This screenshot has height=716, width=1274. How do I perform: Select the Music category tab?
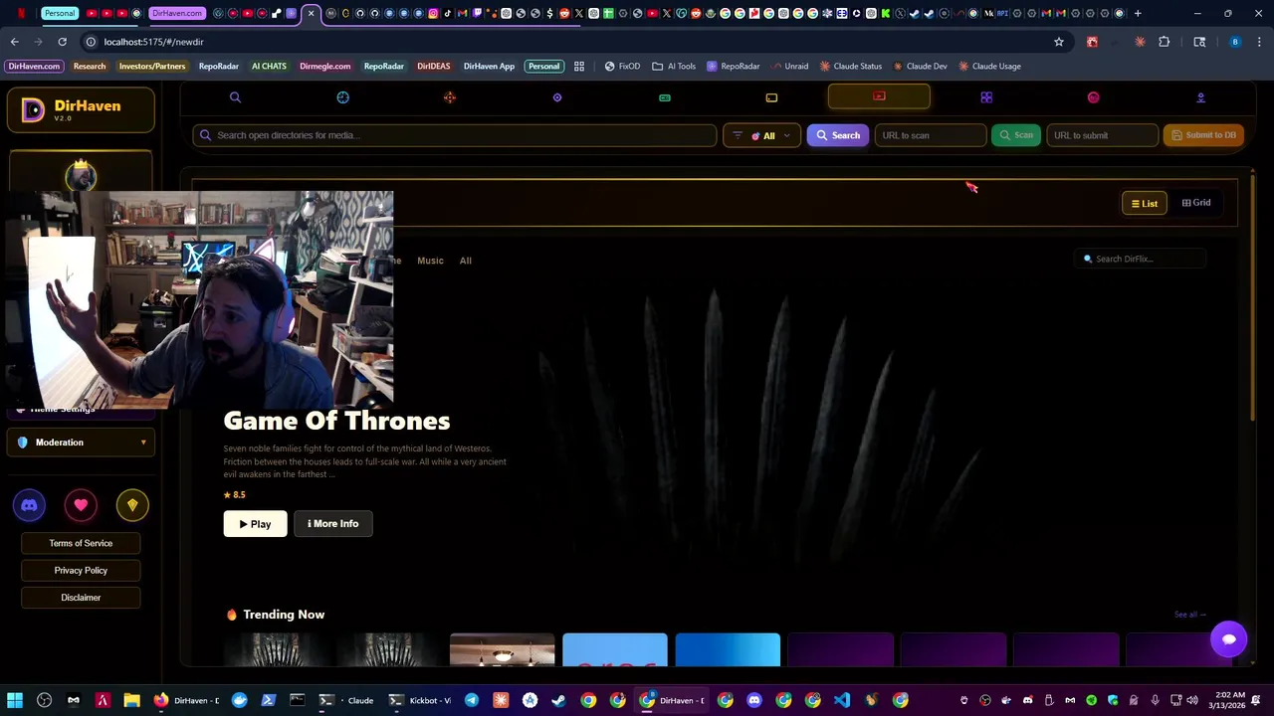(430, 261)
